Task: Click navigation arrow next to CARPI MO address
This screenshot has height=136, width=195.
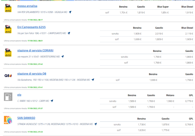Action: [x=52, y=101]
